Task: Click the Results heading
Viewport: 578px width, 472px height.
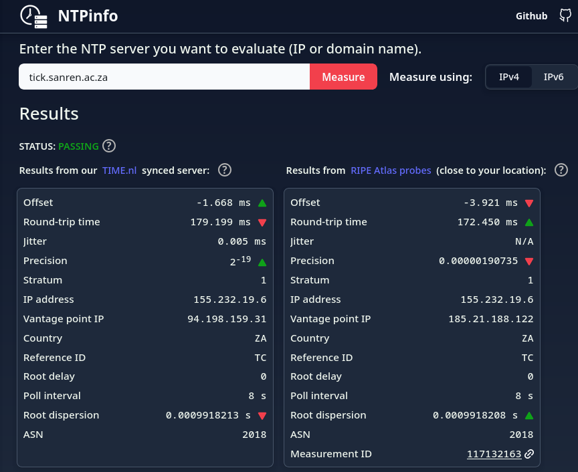Action: [x=49, y=114]
